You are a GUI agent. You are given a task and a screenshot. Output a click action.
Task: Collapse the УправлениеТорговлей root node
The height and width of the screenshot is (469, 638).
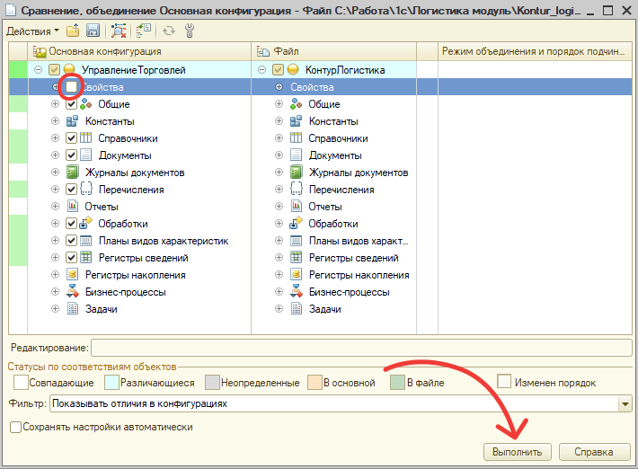point(37,69)
